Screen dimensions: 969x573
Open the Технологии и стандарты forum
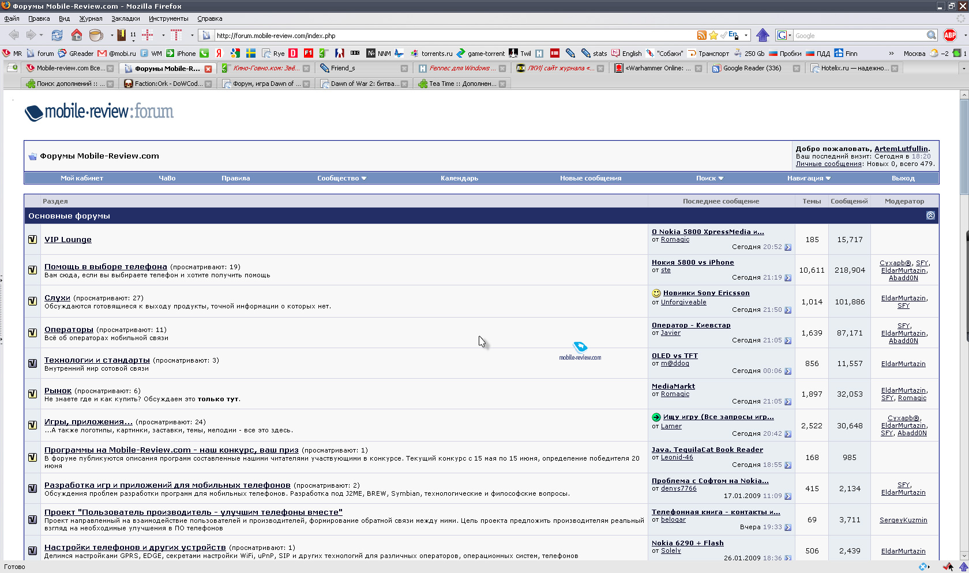[x=97, y=360]
